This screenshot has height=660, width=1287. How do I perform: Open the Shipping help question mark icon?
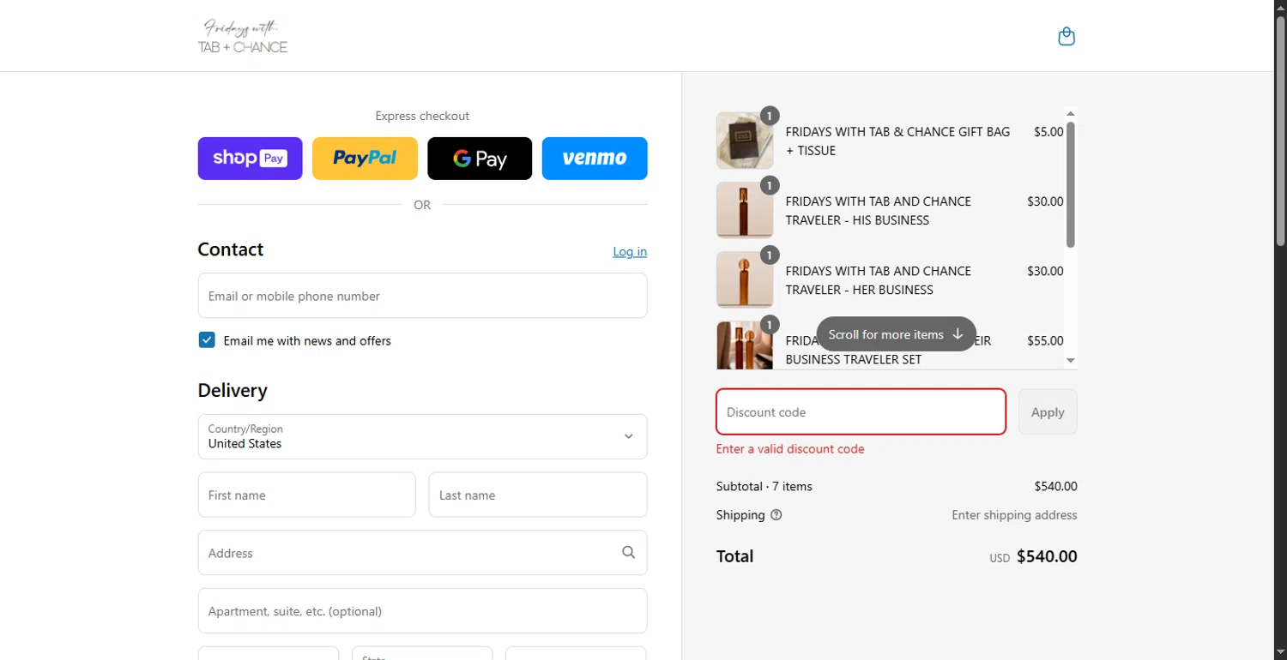click(x=776, y=515)
